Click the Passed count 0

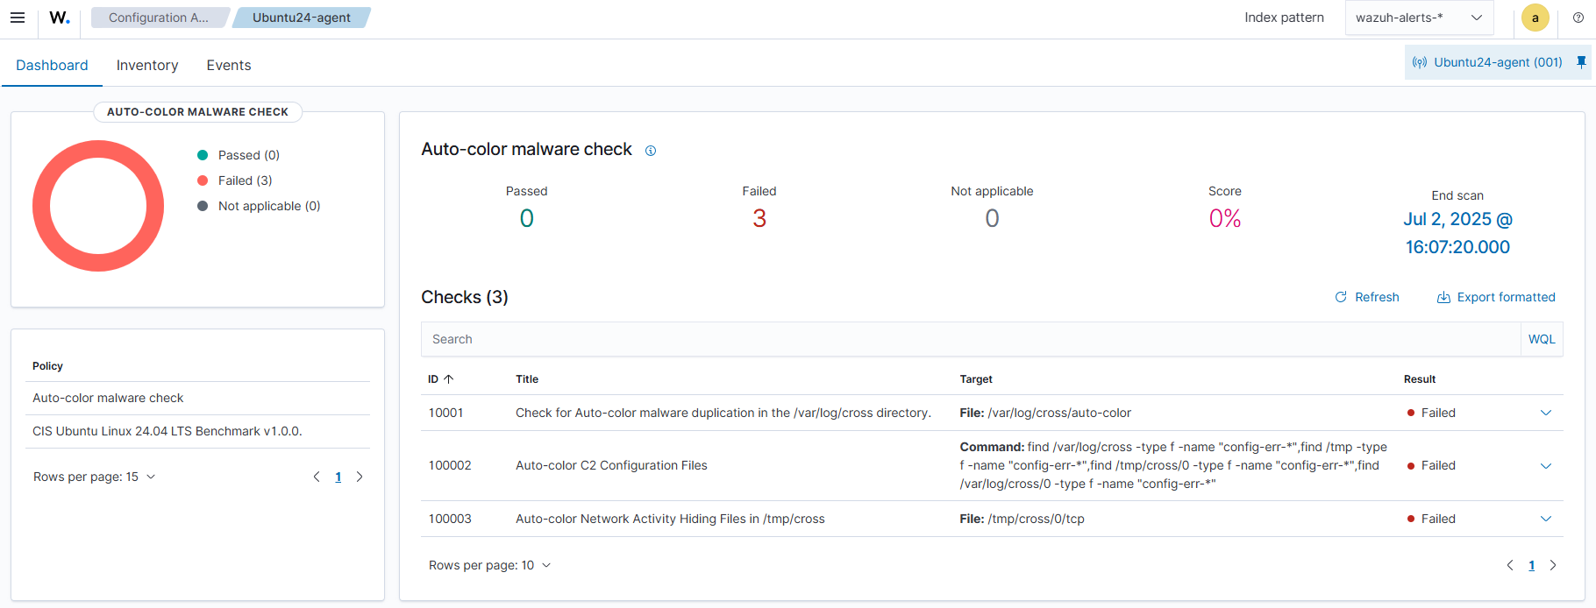point(526,218)
